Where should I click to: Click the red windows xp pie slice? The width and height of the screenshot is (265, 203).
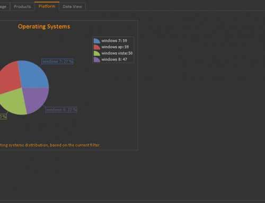coord(10,78)
